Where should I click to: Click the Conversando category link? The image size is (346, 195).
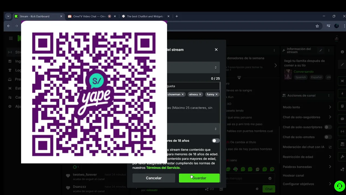[x=304, y=72]
